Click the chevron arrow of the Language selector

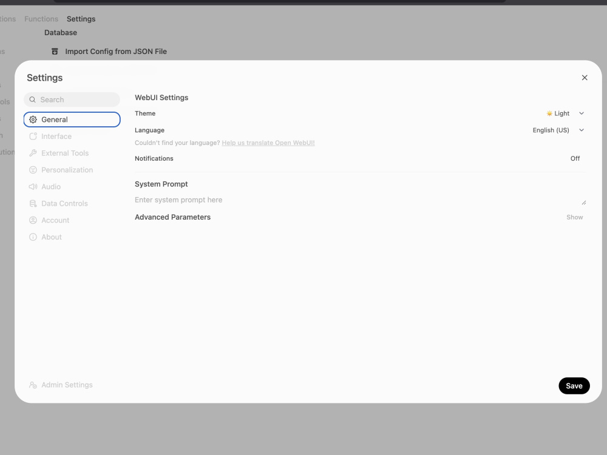(582, 130)
